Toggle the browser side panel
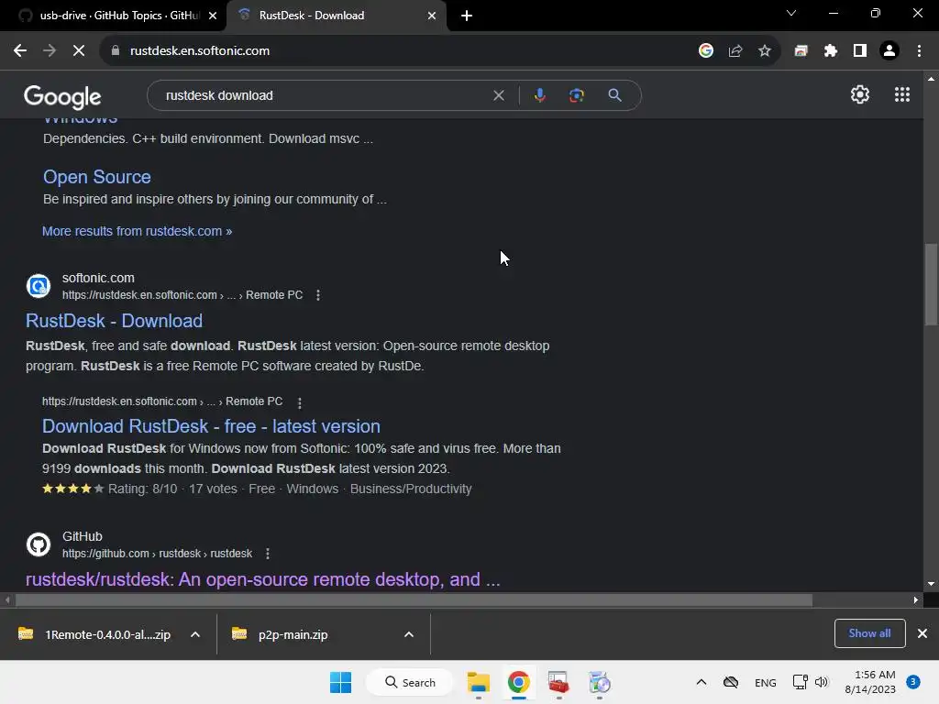 860,51
